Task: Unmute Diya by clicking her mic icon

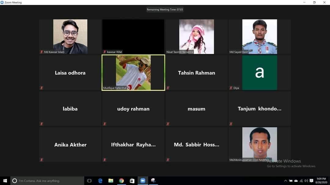Action: coord(231,88)
